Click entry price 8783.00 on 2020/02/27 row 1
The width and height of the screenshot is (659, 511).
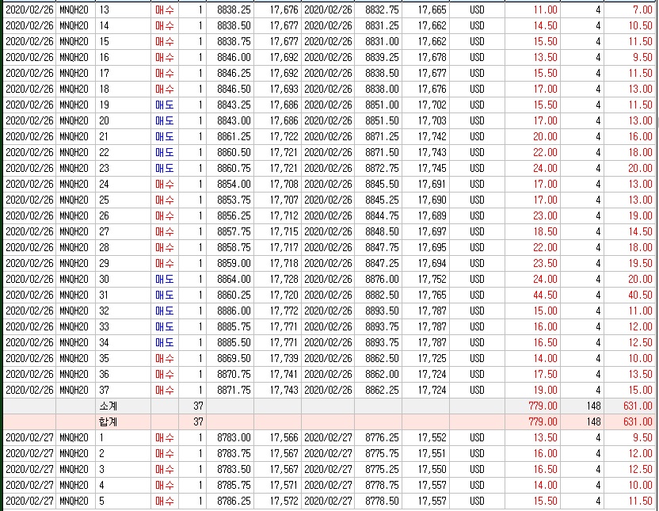[234, 437]
